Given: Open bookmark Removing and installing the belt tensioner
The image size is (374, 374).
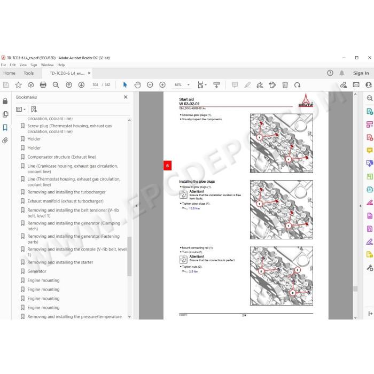Looking at the screenshot, I should click(x=73, y=213).
